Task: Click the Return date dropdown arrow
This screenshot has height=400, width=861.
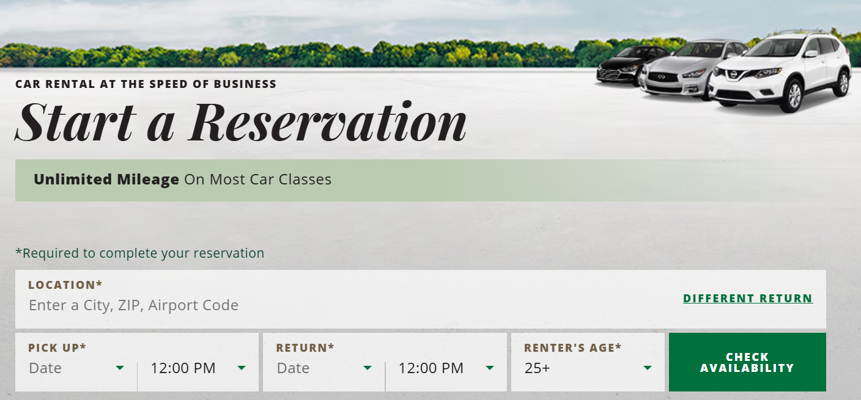Action: tap(368, 368)
